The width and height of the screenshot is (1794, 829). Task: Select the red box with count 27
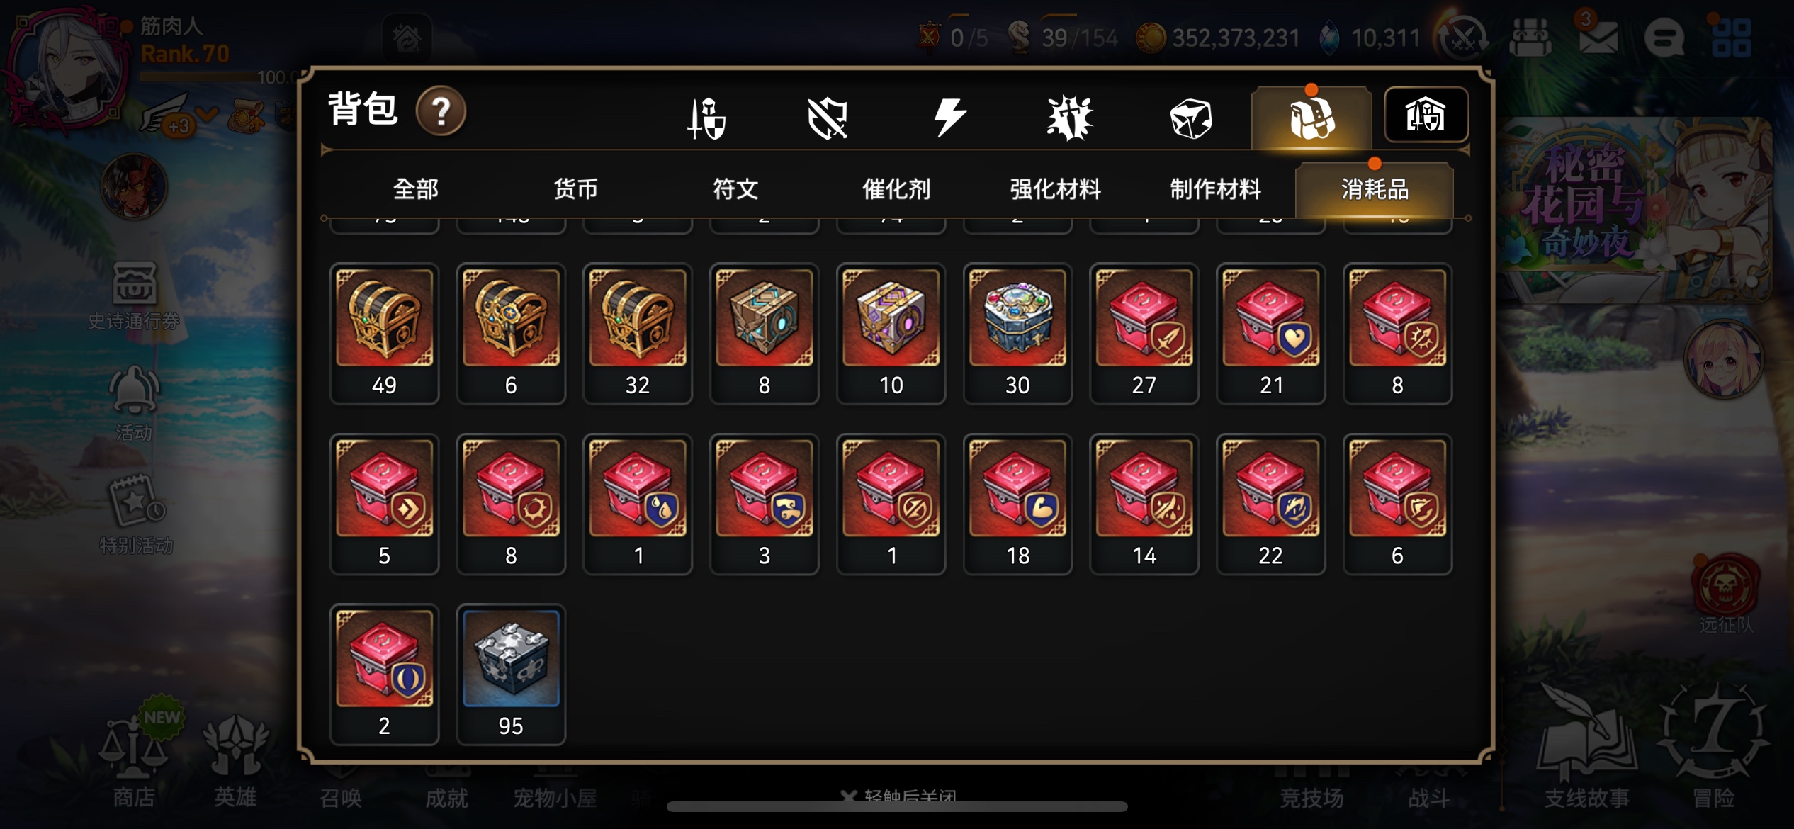[1144, 334]
